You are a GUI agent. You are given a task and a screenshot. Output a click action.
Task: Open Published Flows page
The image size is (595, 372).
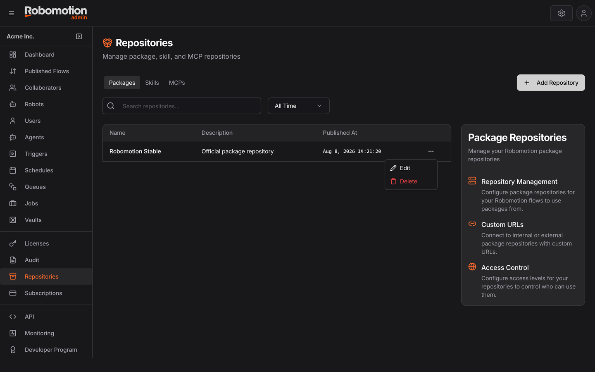coord(46,71)
